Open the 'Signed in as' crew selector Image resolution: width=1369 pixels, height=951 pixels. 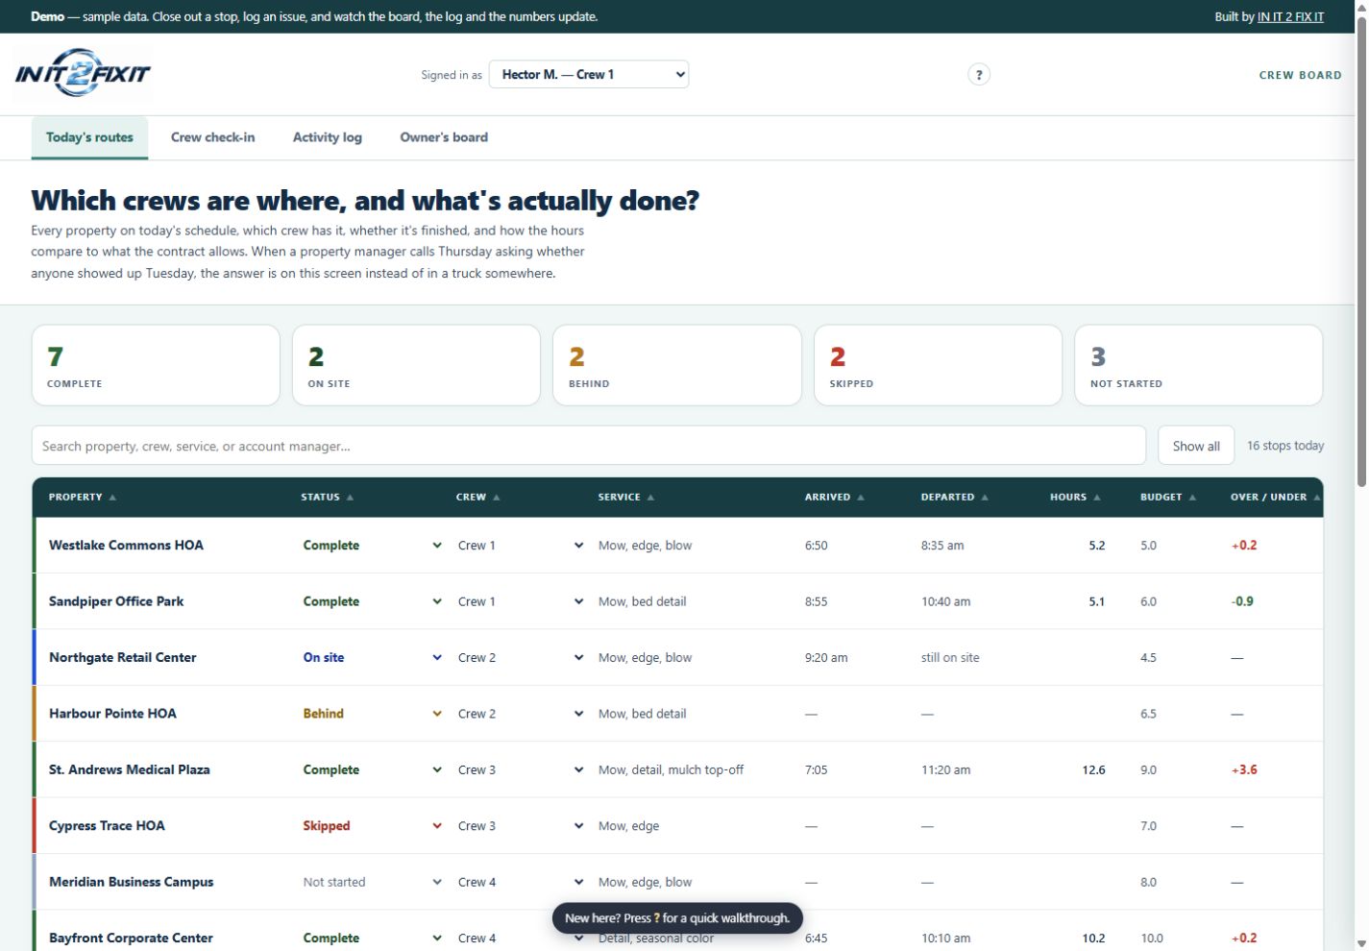click(589, 74)
